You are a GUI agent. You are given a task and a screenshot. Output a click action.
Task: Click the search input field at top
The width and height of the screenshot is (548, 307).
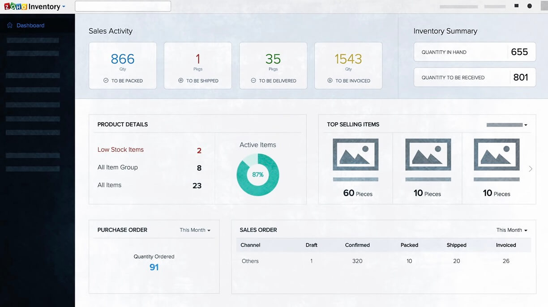point(123,6)
